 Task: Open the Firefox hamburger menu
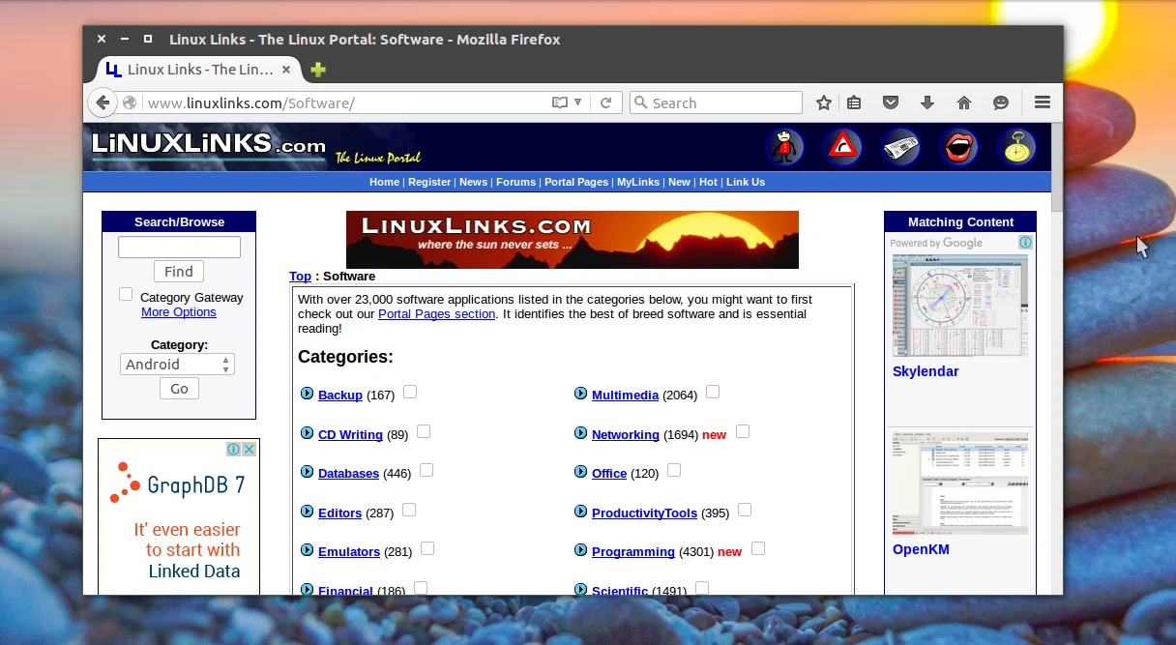tap(1042, 103)
